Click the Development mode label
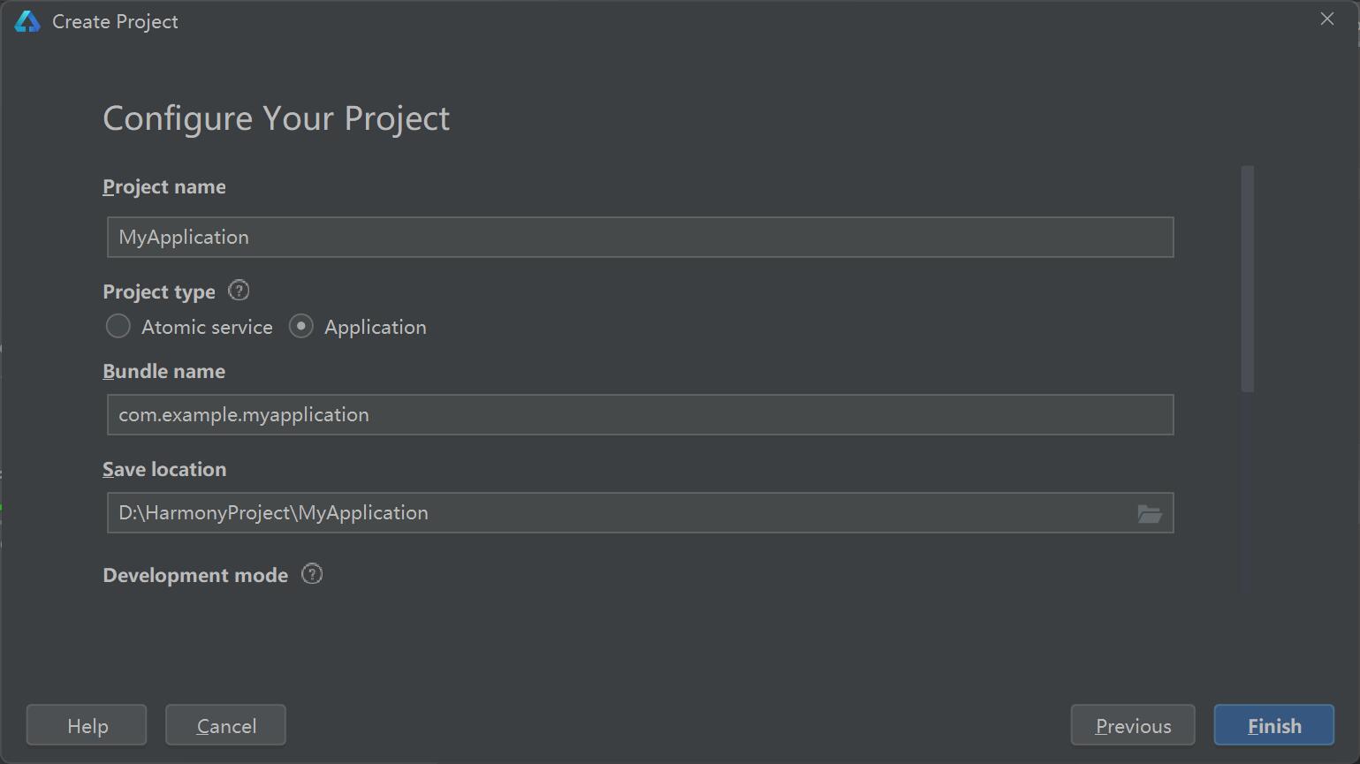The image size is (1360, 764). 195,576
